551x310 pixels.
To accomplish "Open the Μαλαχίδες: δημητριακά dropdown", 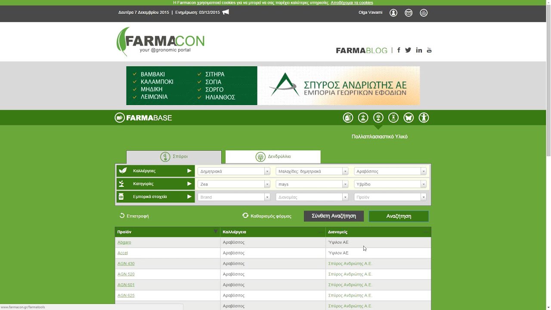I will (x=312, y=171).
